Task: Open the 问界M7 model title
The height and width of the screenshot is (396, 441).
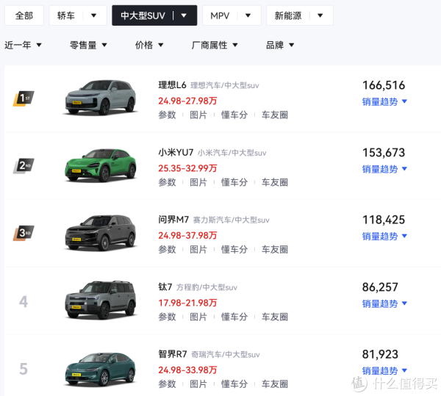Action: [173, 220]
